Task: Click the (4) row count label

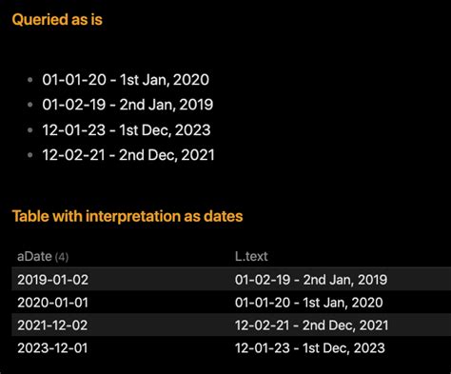Action: coord(62,257)
